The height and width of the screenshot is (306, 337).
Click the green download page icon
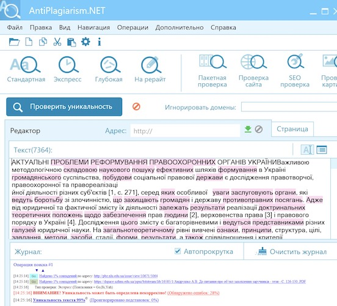point(248,129)
